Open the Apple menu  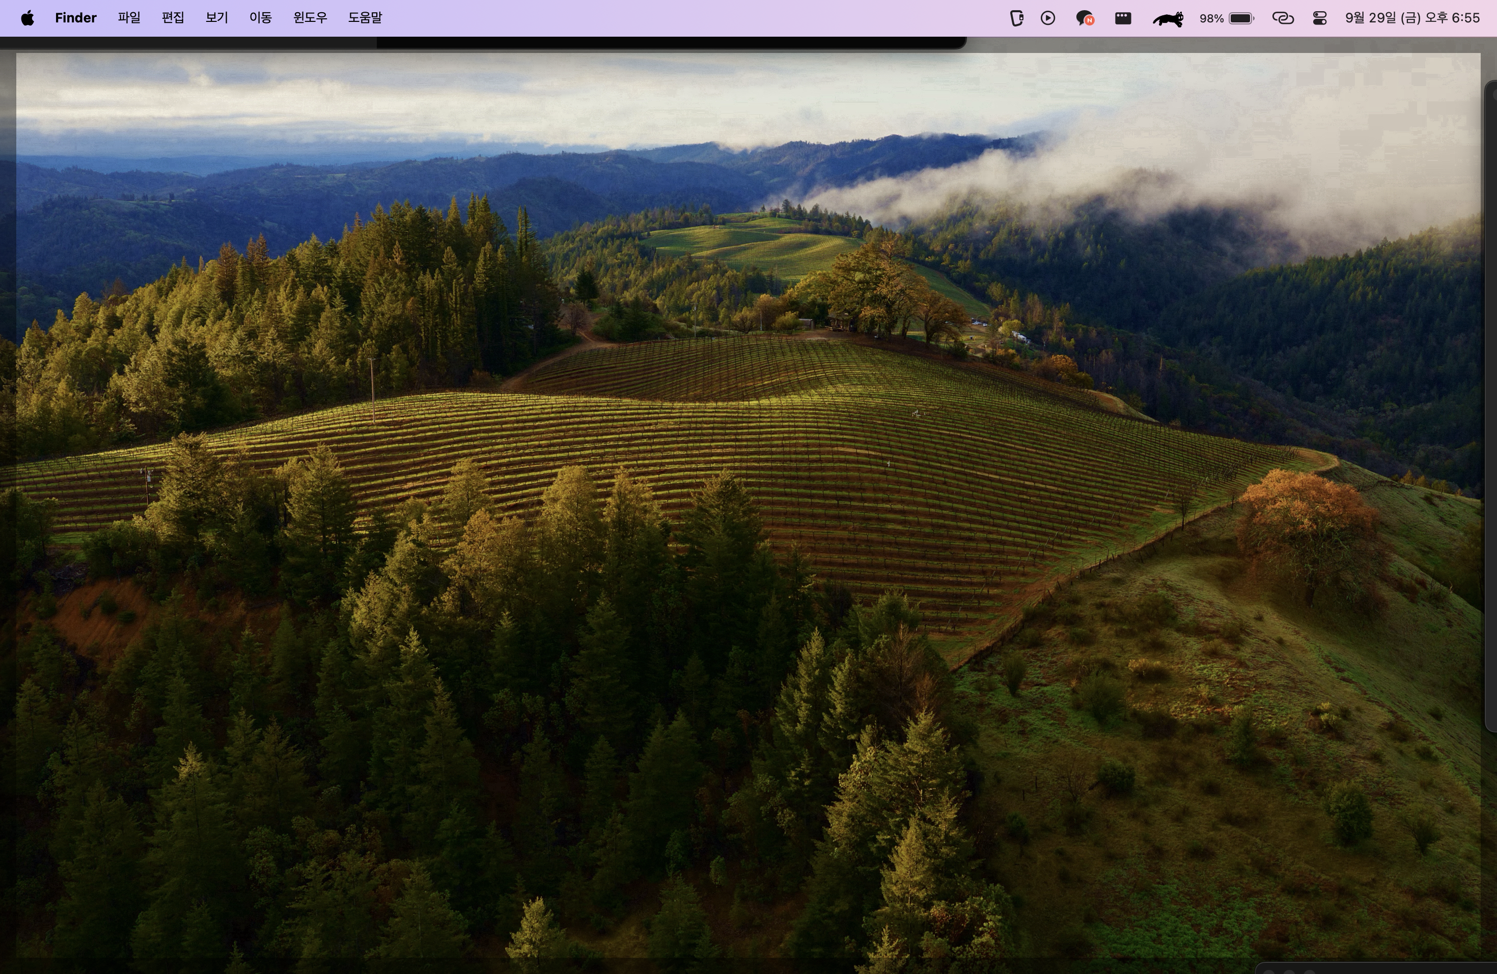click(27, 18)
